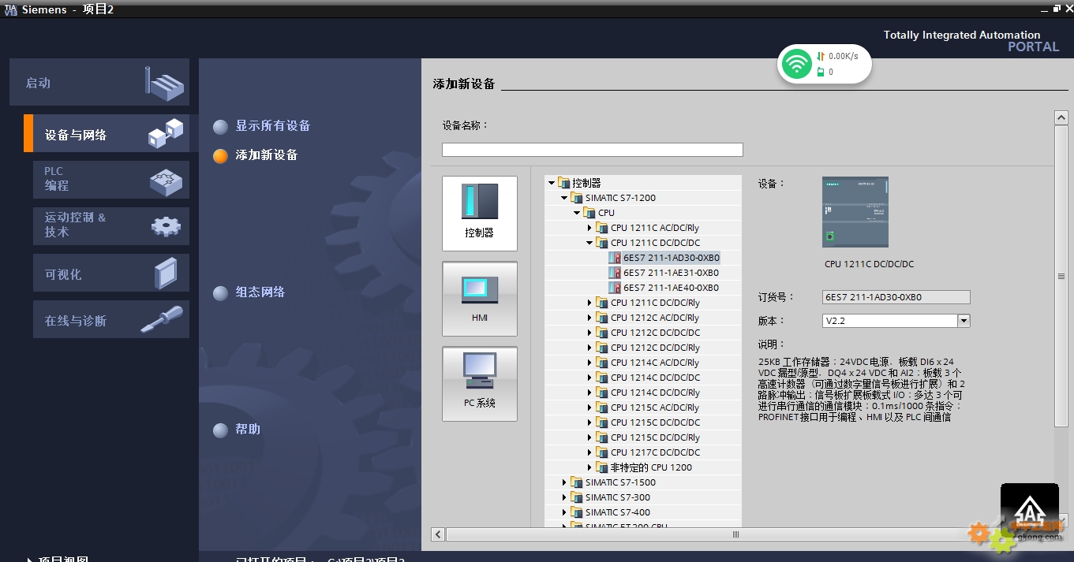Image resolution: width=1074 pixels, height=562 pixels.
Task: Open the 启动 portal tab
Action: tap(99, 82)
